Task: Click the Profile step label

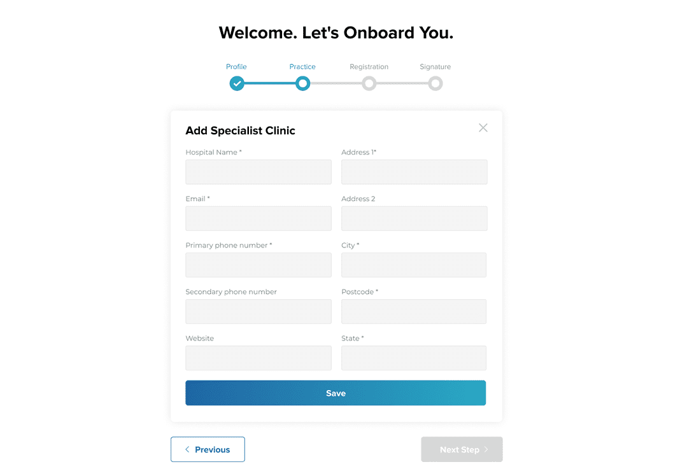Action: (236, 67)
